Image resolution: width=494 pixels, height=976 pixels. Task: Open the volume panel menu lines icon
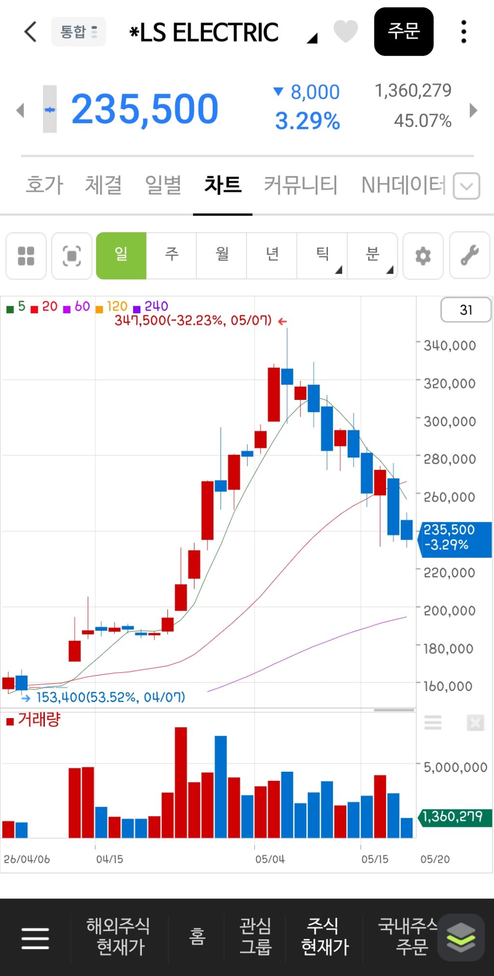[x=433, y=722]
